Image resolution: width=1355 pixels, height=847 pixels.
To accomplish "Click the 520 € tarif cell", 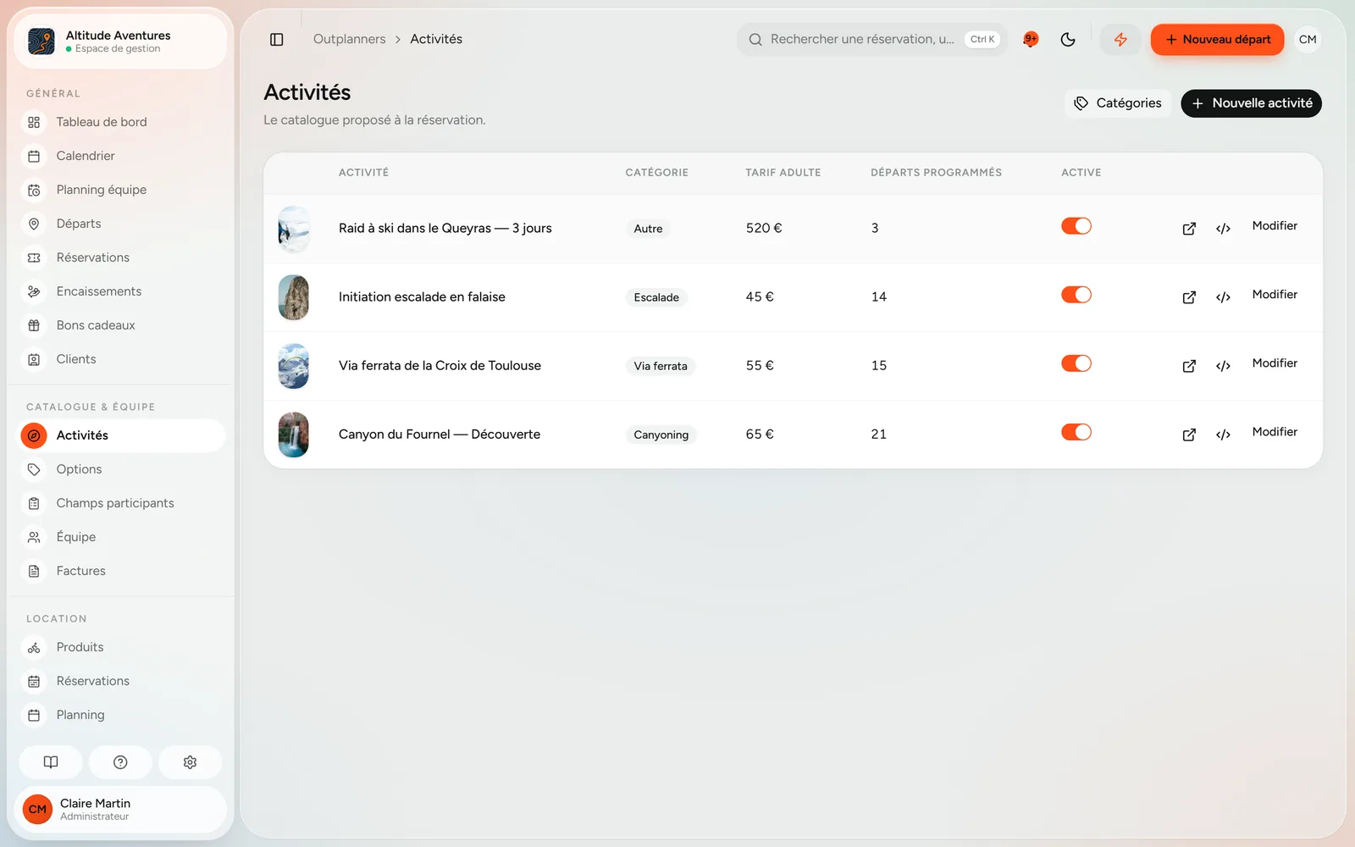I will [x=764, y=229].
